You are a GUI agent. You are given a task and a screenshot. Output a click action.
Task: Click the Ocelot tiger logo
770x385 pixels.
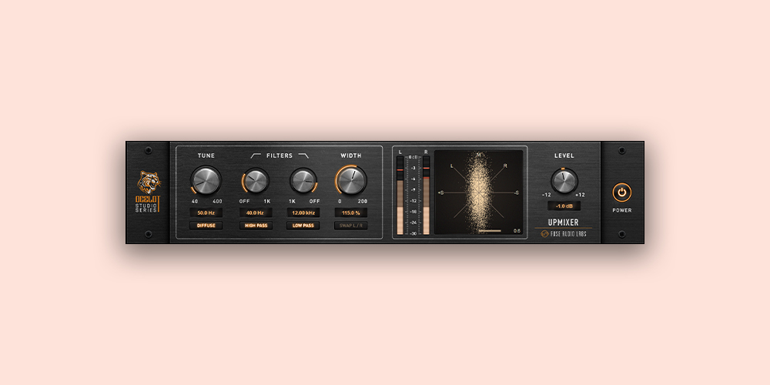(x=149, y=182)
